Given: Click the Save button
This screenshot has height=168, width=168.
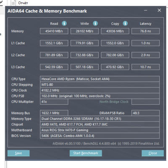Looking at the screenshot, I should coord(18,153).
